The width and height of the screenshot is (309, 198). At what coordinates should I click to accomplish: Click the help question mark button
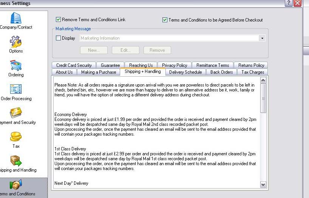coord(289,3)
